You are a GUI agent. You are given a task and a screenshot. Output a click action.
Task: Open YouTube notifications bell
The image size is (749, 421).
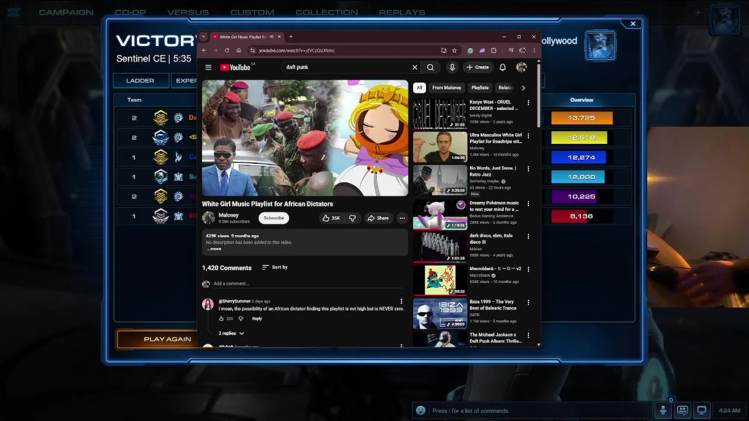502,67
